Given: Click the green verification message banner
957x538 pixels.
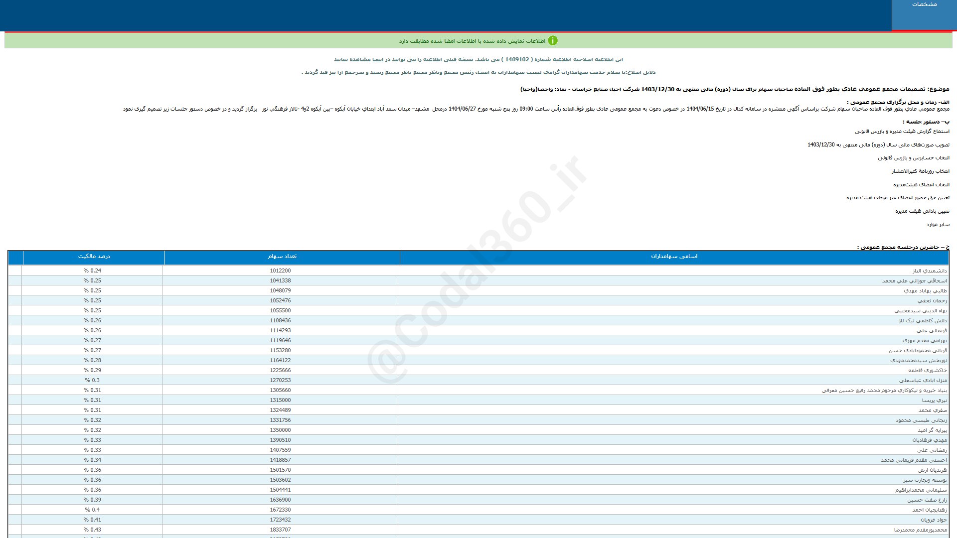Looking at the screenshot, I should 473,41.
